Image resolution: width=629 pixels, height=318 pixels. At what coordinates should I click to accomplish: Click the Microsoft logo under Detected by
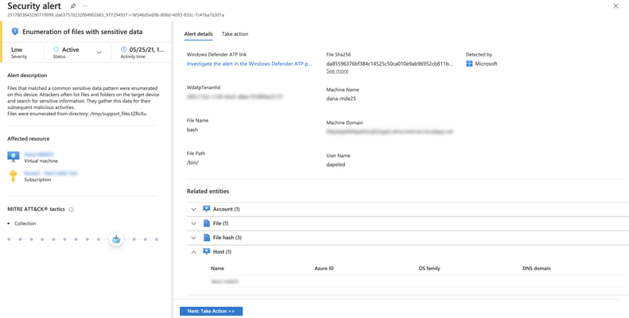[x=469, y=64]
